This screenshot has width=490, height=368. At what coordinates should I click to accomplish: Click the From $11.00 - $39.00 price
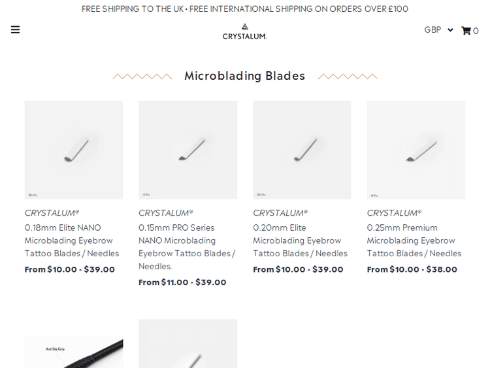[182, 282]
